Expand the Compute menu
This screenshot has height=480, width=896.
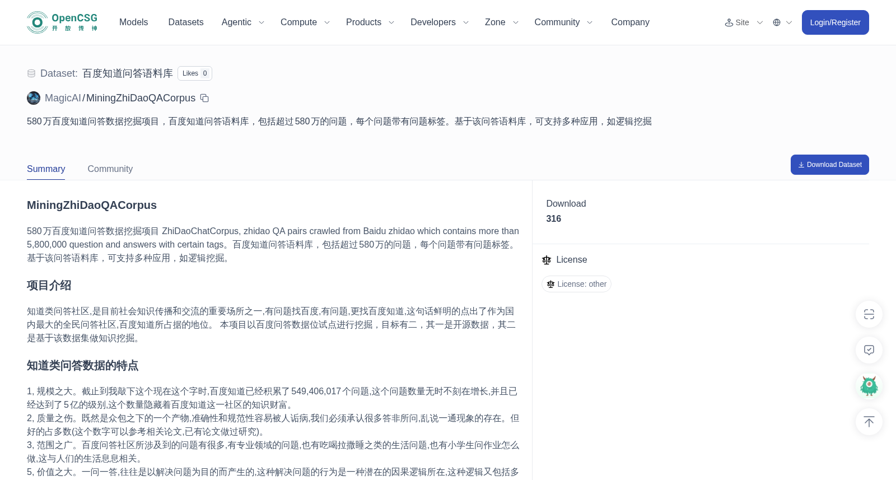pyautogui.click(x=305, y=22)
